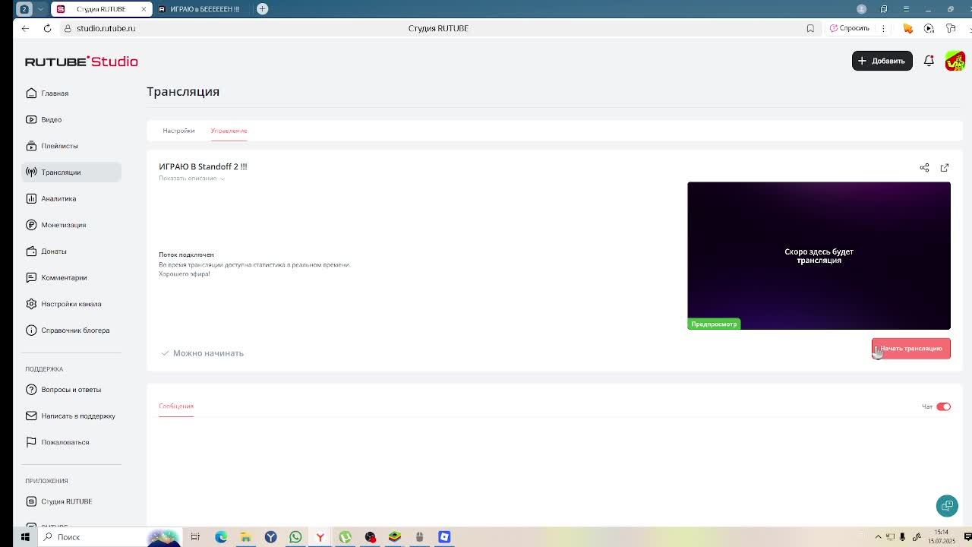This screenshot has width=972, height=547.
Task: Go back in the browser
Action: pos(25,28)
